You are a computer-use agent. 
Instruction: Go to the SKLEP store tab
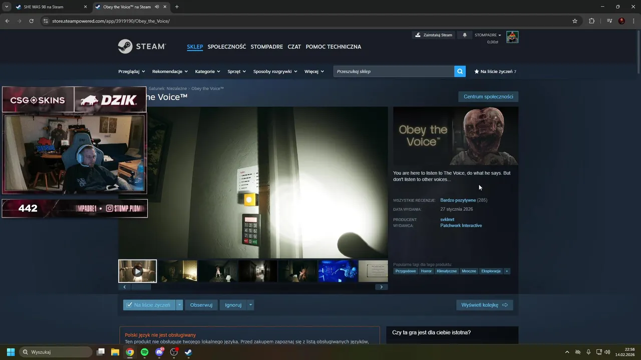(x=195, y=46)
